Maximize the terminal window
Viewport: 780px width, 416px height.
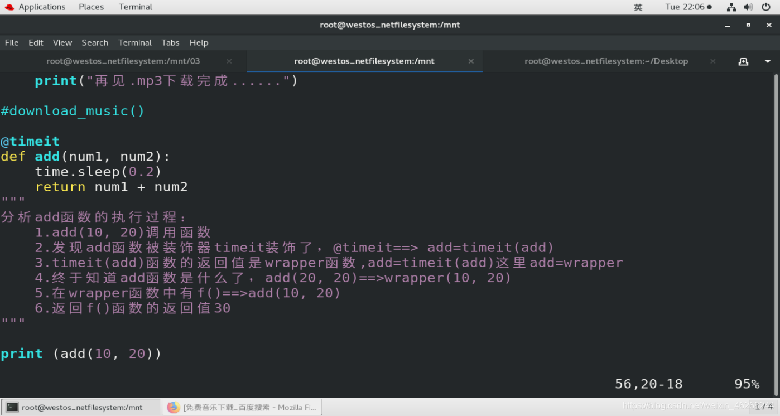[748, 25]
